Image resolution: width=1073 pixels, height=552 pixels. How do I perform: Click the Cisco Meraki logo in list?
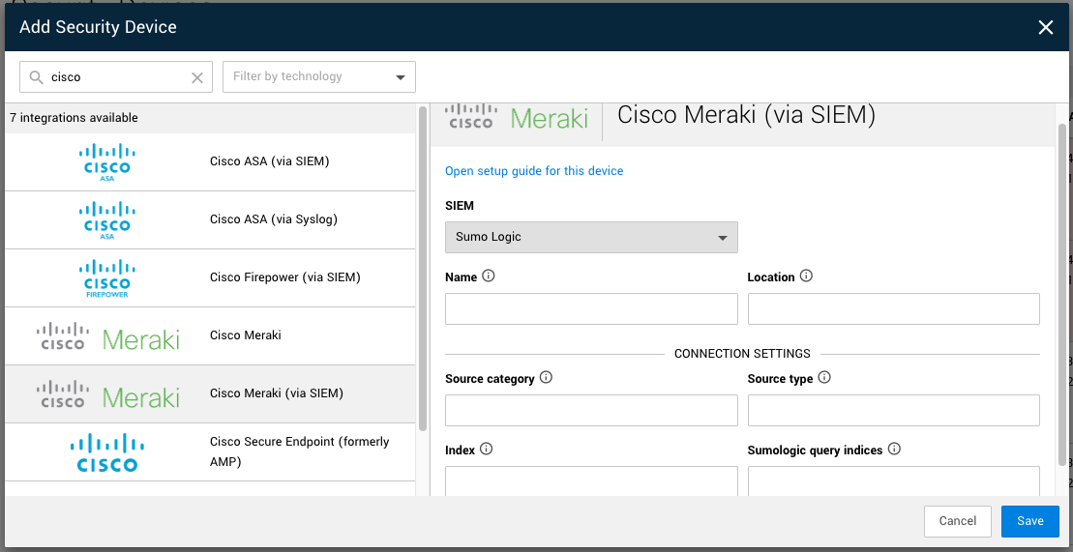click(x=108, y=336)
